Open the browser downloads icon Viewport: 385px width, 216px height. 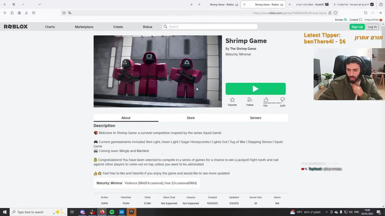click(26, 13)
